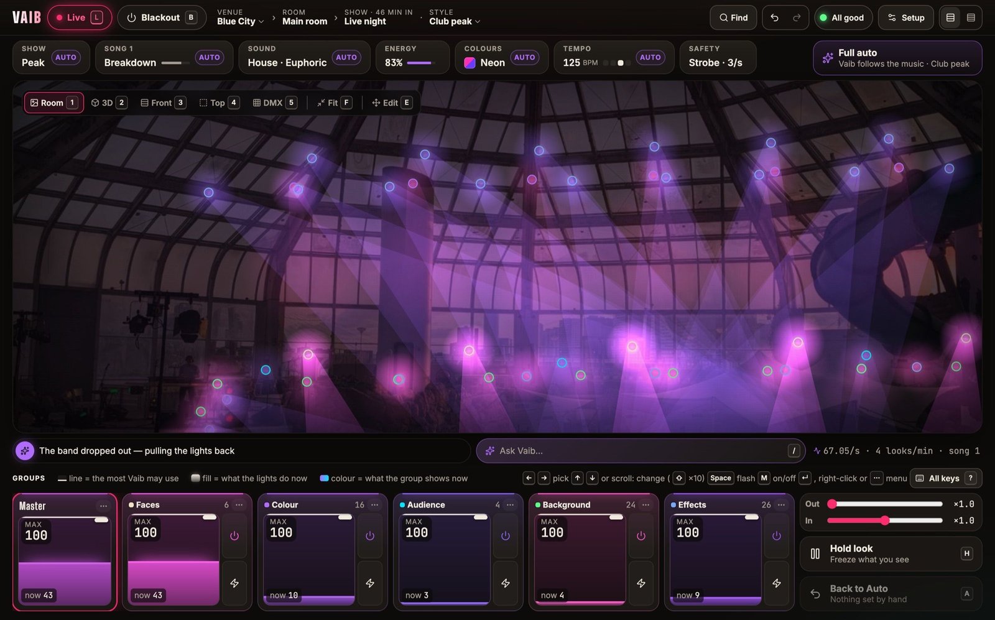The height and width of the screenshot is (620, 995).
Task: Open the Background group more menu
Action: coord(646,504)
